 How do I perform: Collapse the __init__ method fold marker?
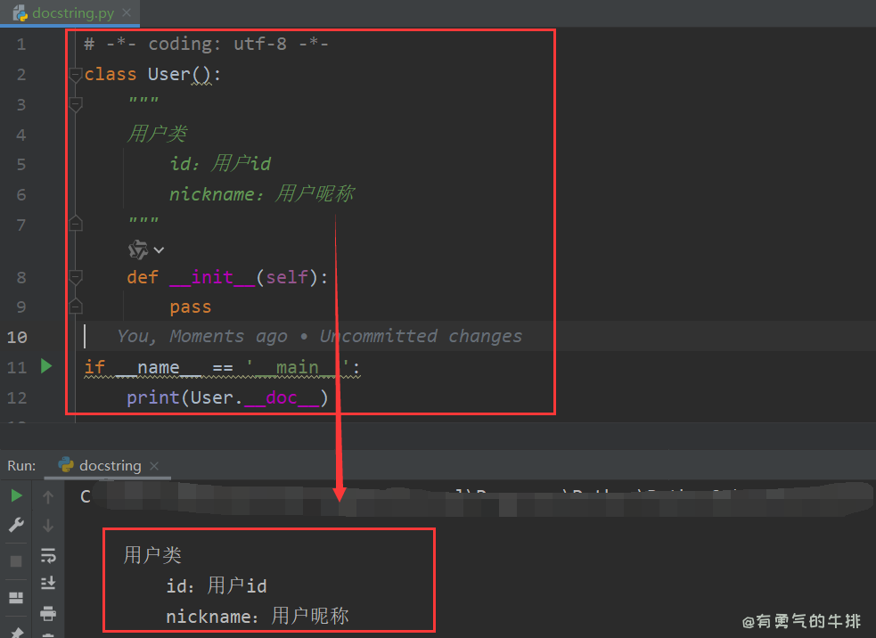(x=76, y=277)
